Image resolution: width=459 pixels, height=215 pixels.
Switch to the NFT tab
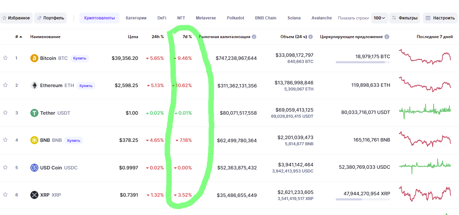coord(181,18)
